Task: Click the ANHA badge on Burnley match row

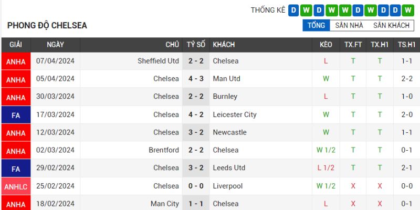Action: click(x=16, y=98)
